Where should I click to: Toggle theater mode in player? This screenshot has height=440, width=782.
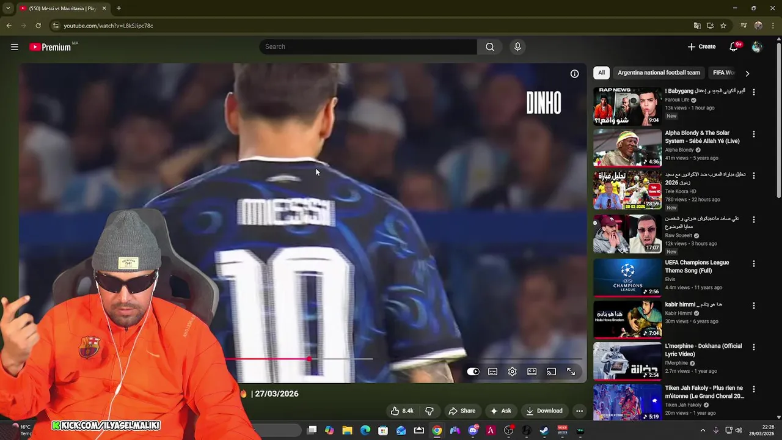tap(532, 372)
